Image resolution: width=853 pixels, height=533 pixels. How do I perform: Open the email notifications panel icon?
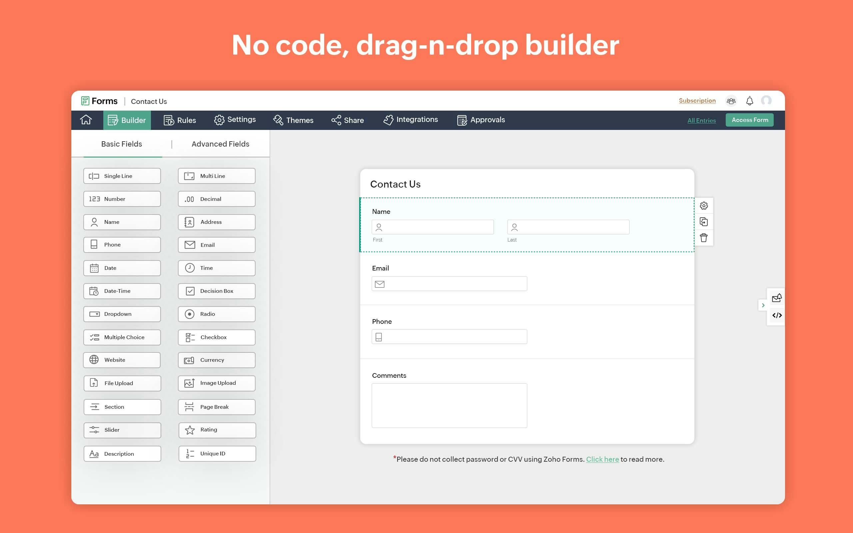(x=777, y=298)
